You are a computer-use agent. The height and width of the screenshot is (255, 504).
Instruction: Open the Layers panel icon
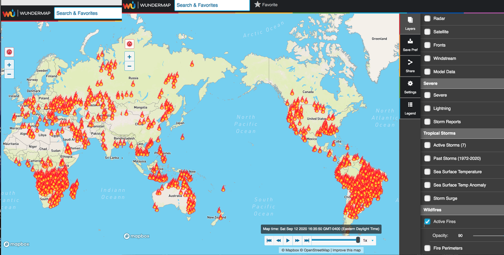pos(410,20)
